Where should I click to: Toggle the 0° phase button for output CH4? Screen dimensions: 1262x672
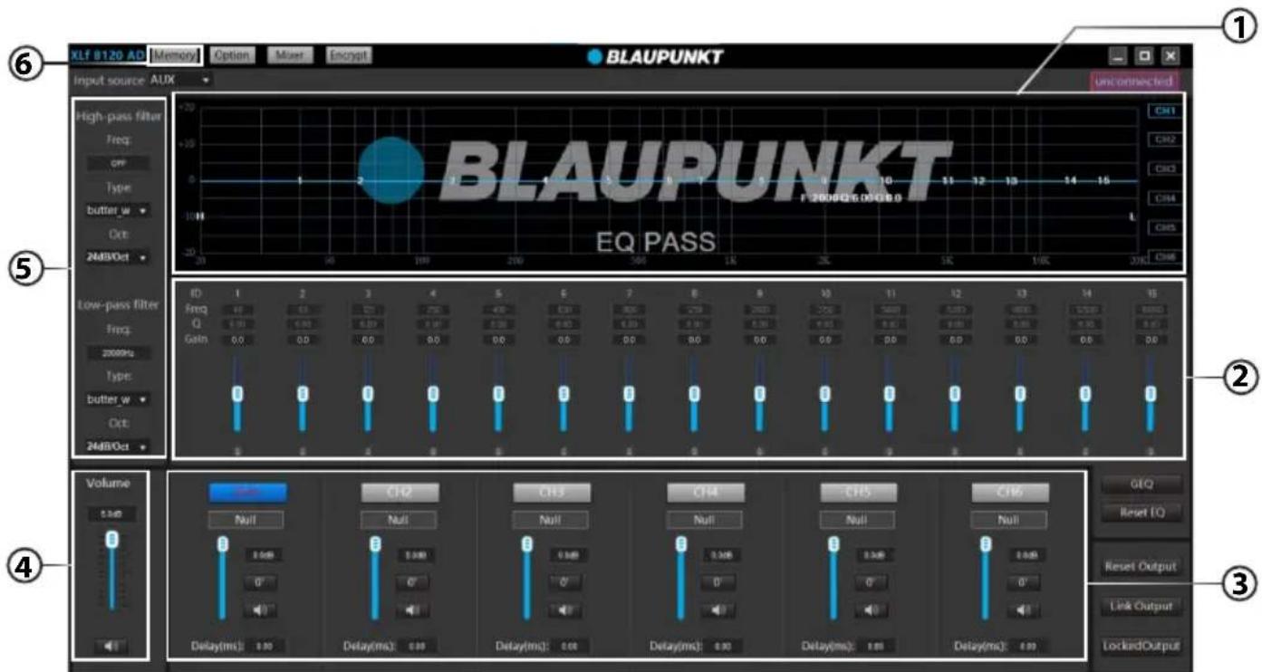pos(718,582)
